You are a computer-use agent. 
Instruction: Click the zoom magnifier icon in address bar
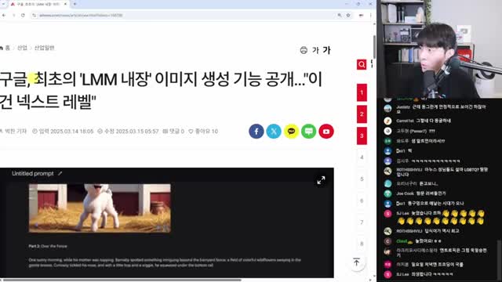pos(340,15)
